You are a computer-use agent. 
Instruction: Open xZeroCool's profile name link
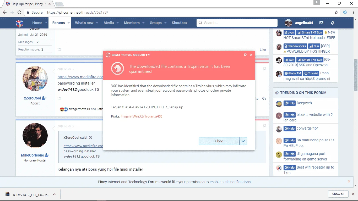[32, 98]
